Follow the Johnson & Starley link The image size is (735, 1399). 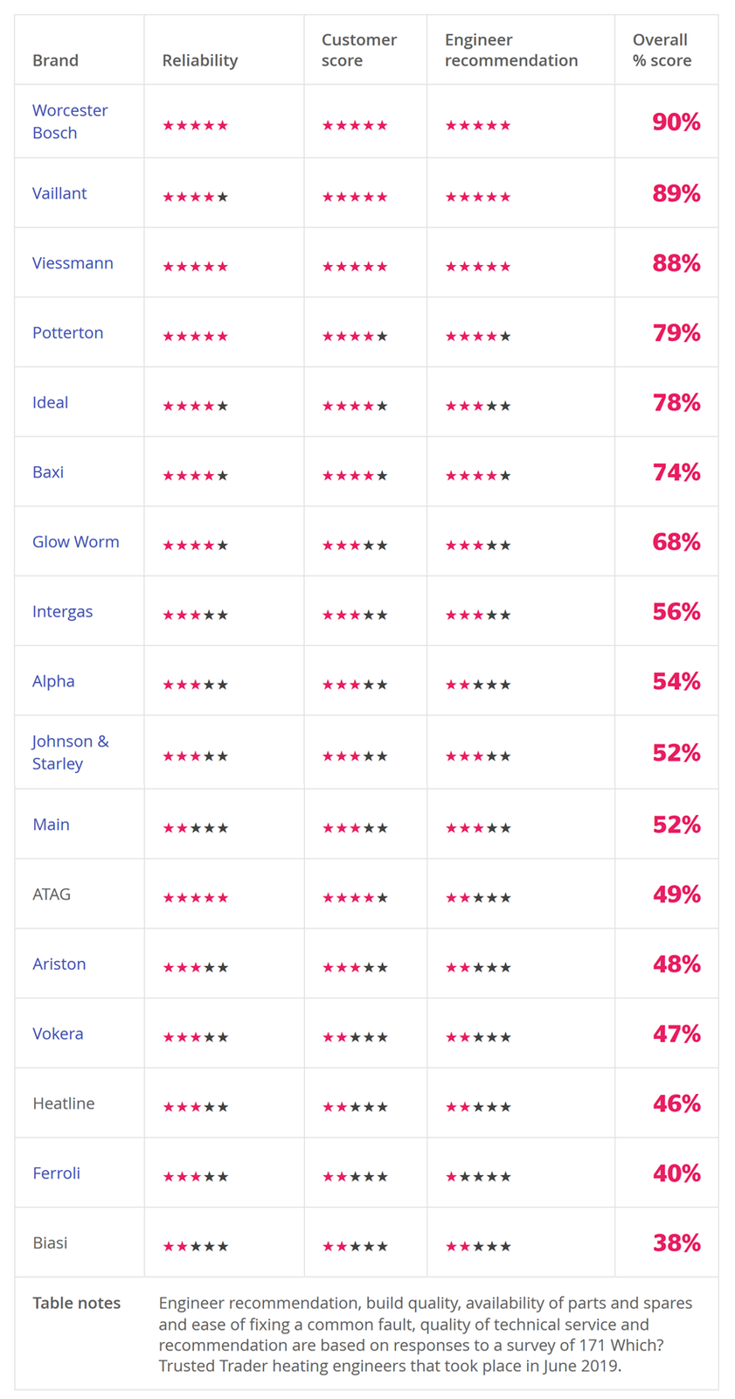pos(70,752)
